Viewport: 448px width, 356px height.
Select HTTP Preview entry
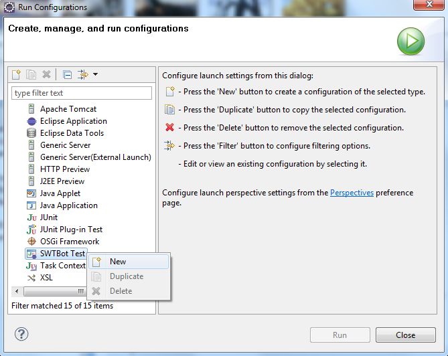click(65, 169)
